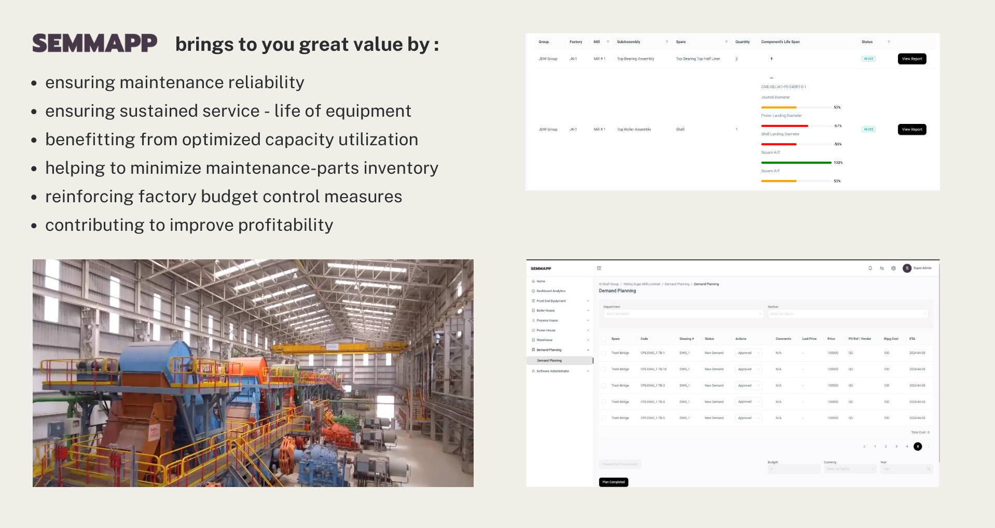Click the notification bell icon
This screenshot has width=995, height=528.
coord(870,268)
